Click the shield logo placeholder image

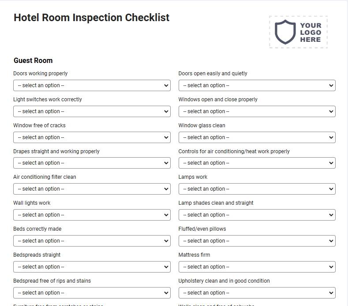coord(298,32)
